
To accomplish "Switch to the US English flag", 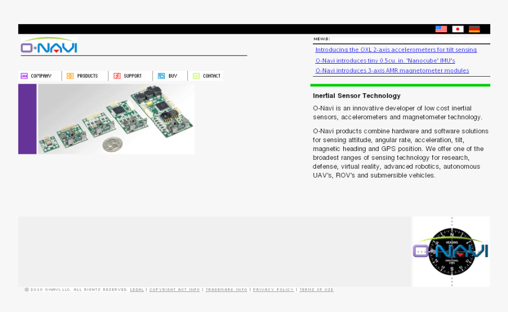I will [441, 29].
